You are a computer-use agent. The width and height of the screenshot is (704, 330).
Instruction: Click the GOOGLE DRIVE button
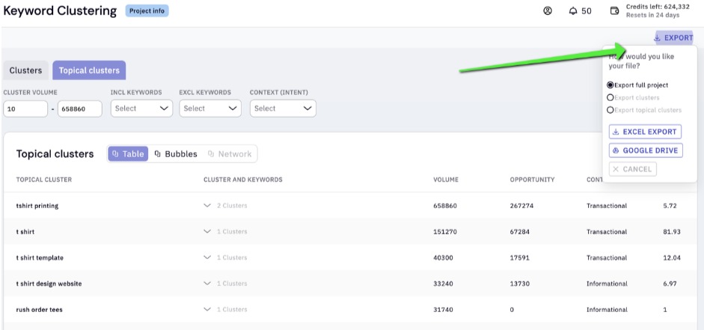click(646, 150)
